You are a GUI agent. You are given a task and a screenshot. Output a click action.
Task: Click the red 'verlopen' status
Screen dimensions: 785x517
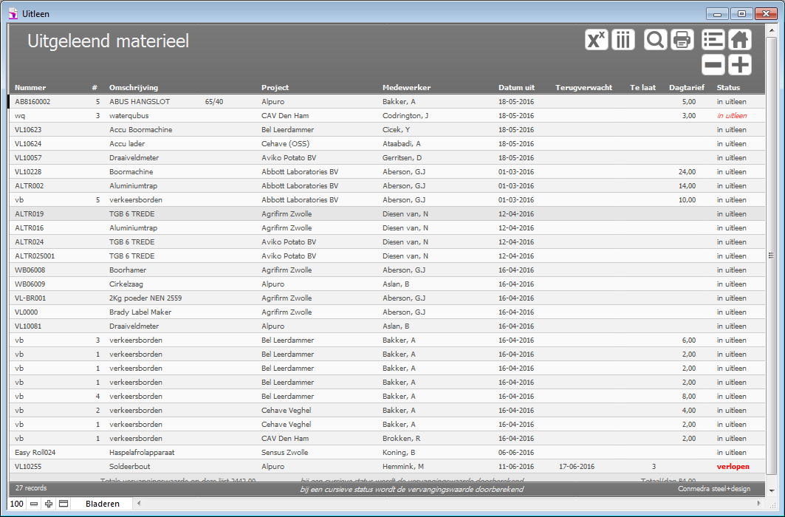click(x=733, y=467)
